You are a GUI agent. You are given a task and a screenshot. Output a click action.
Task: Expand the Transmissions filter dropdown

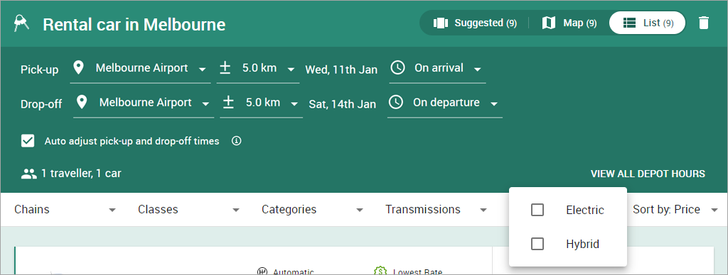(x=436, y=210)
